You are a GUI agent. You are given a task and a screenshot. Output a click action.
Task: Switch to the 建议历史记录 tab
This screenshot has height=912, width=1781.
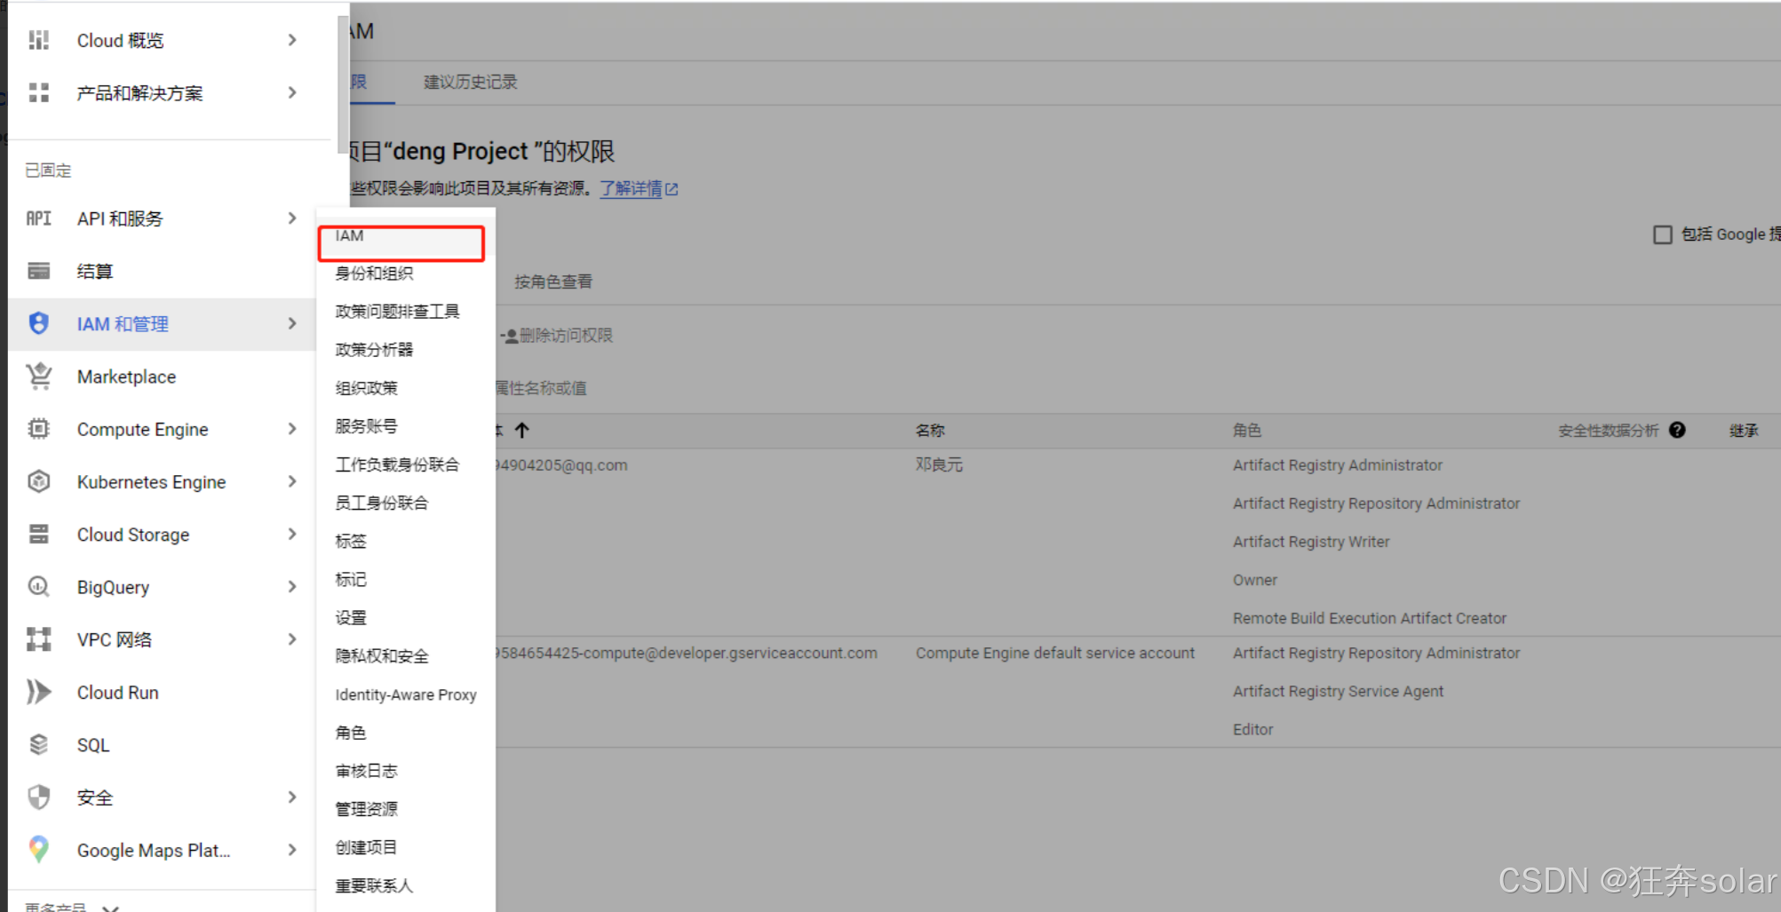pyautogui.click(x=470, y=82)
